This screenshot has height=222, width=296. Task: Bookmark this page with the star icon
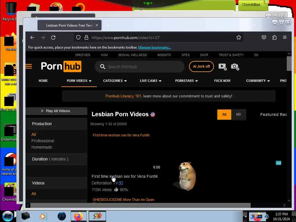coord(238,37)
